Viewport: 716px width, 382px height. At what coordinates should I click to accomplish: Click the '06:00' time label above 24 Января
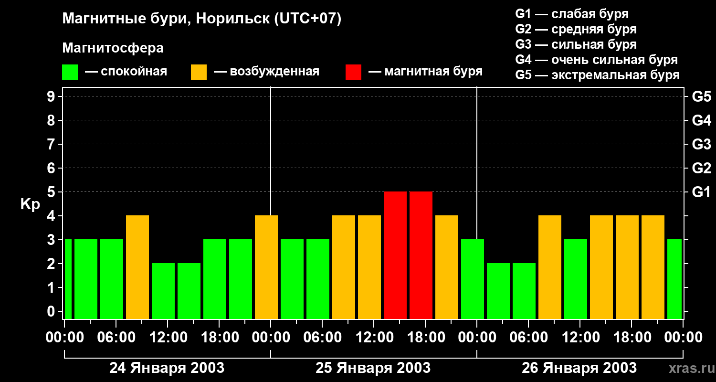116,338
